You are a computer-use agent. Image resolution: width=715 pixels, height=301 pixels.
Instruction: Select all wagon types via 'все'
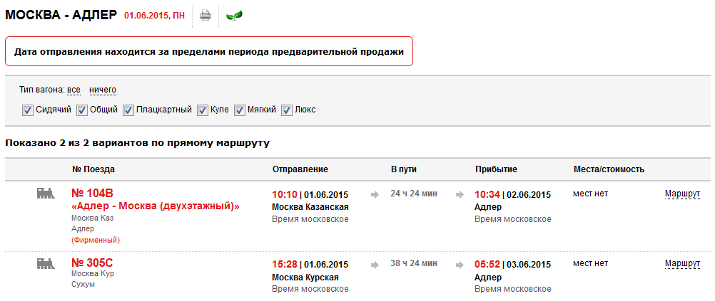click(x=73, y=90)
